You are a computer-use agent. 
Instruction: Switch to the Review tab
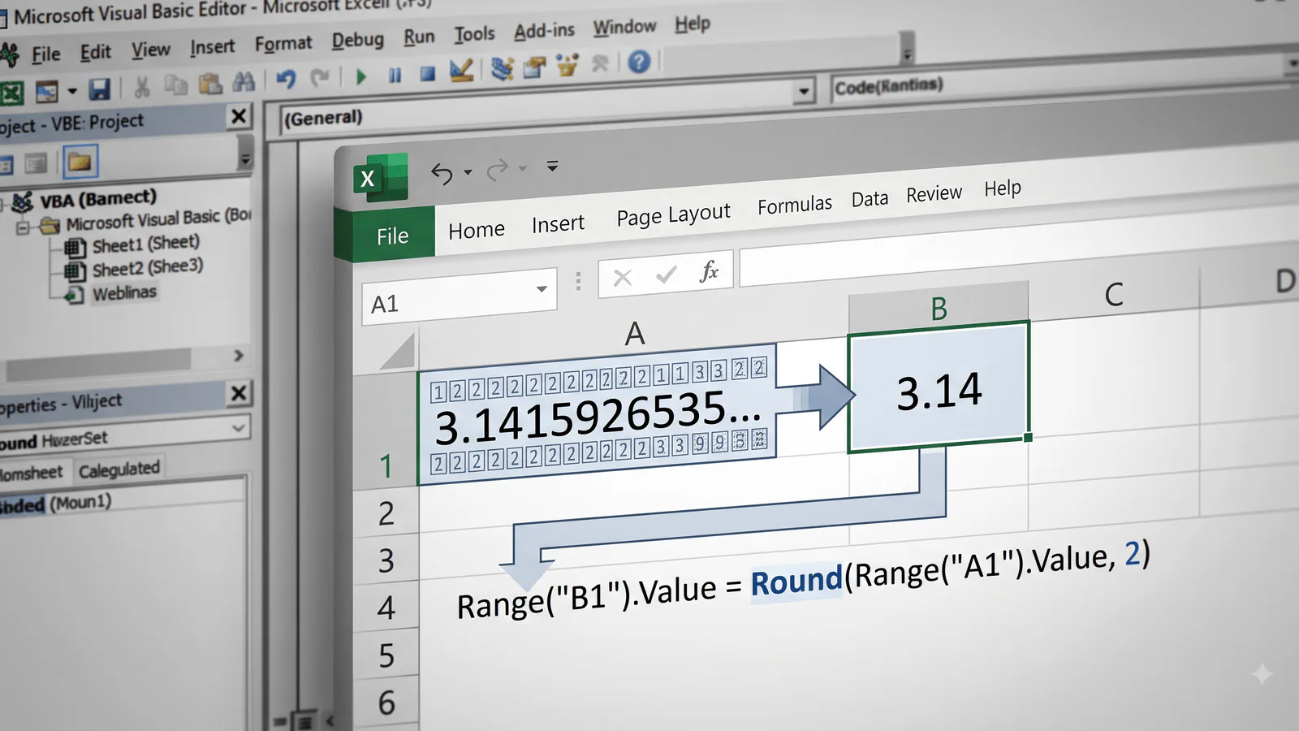934,194
